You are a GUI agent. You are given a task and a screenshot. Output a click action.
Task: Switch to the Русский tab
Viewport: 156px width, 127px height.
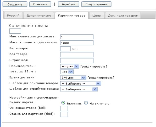pyautogui.click(x=13, y=15)
